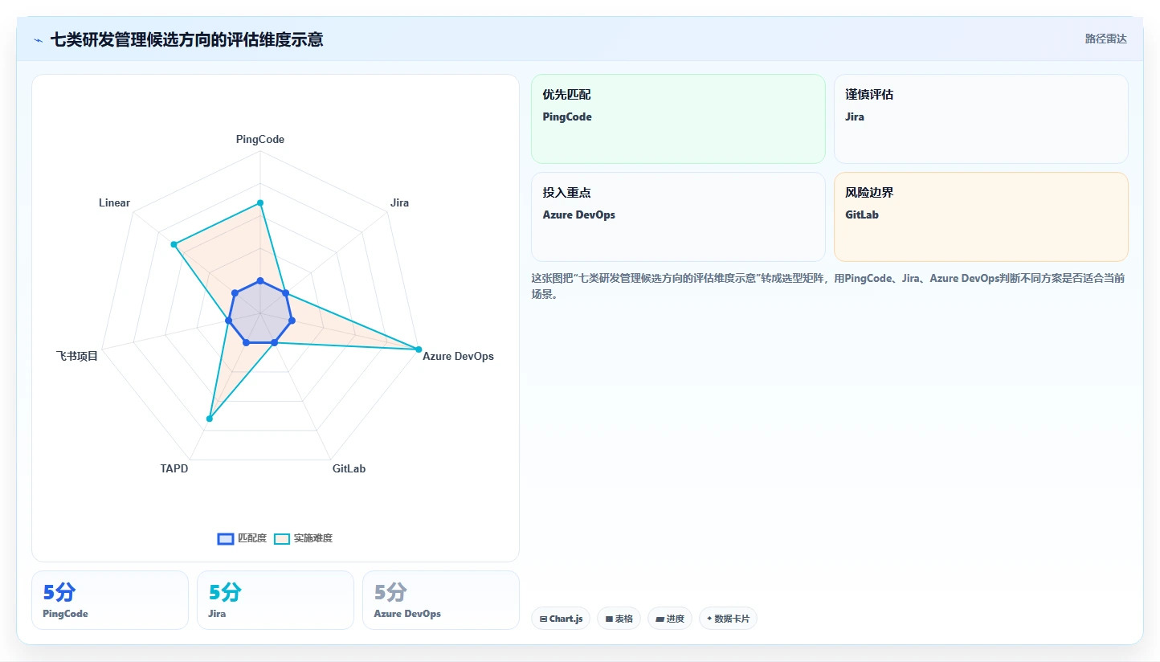Click the blue 匹配度 point on PingCode axis
This screenshot has height=662, width=1160.
click(259, 280)
